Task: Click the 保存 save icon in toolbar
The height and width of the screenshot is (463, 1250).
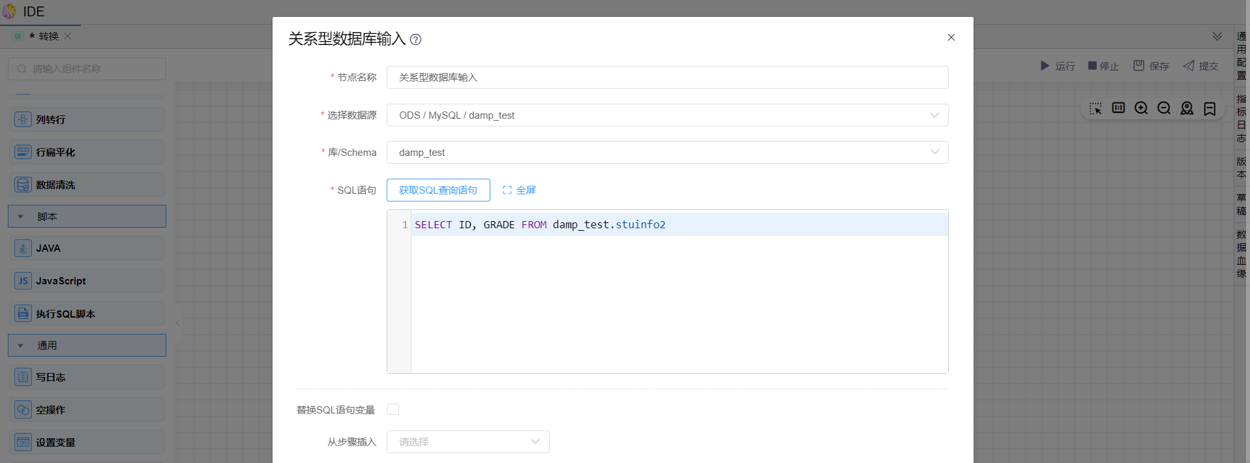Action: coord(1138,66)
